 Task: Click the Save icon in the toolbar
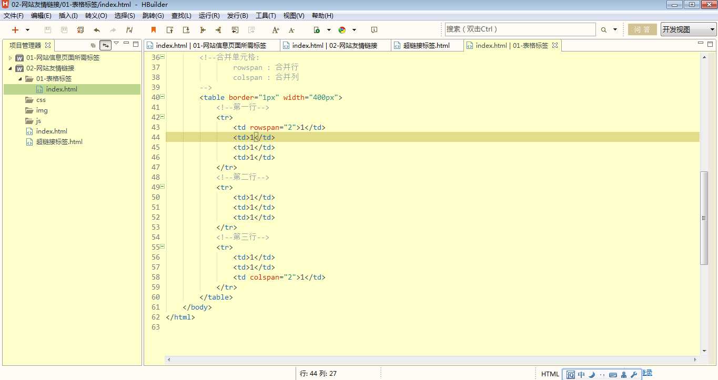pos(48,30)
